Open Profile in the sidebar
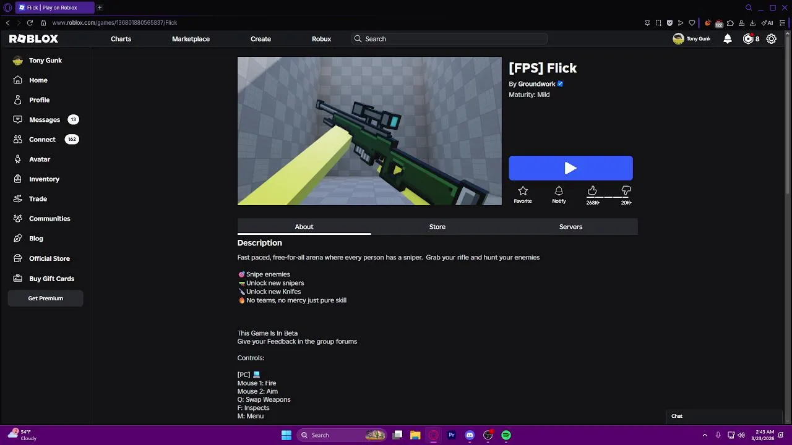The width and height of the screenshot is (792, 445). [x=40, y=100]
